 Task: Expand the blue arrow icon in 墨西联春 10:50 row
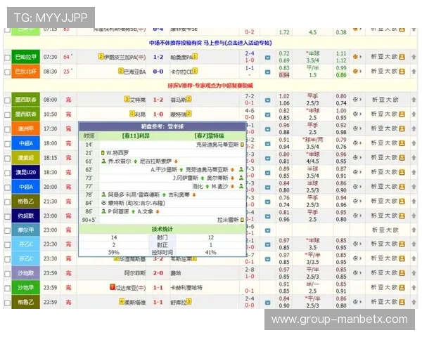click(x=267, y=114)
